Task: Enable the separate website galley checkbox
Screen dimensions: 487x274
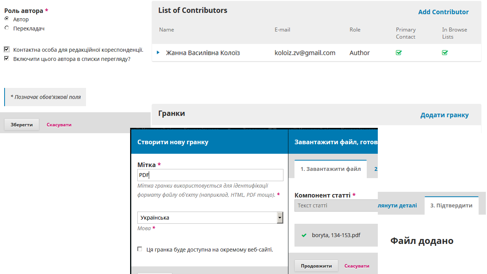Action: 140,249
